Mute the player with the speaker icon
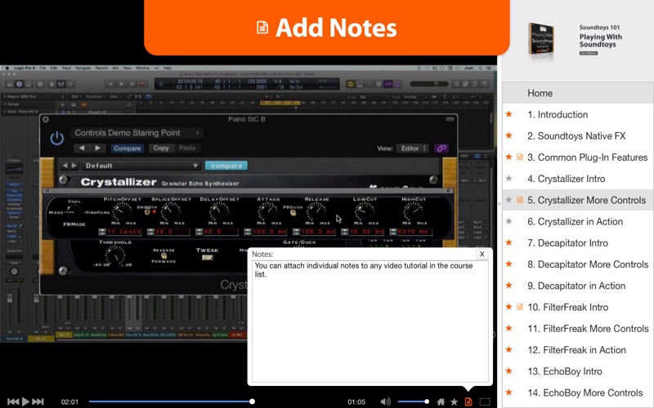This screenshot has height=408, width=654. click(385, 401)
